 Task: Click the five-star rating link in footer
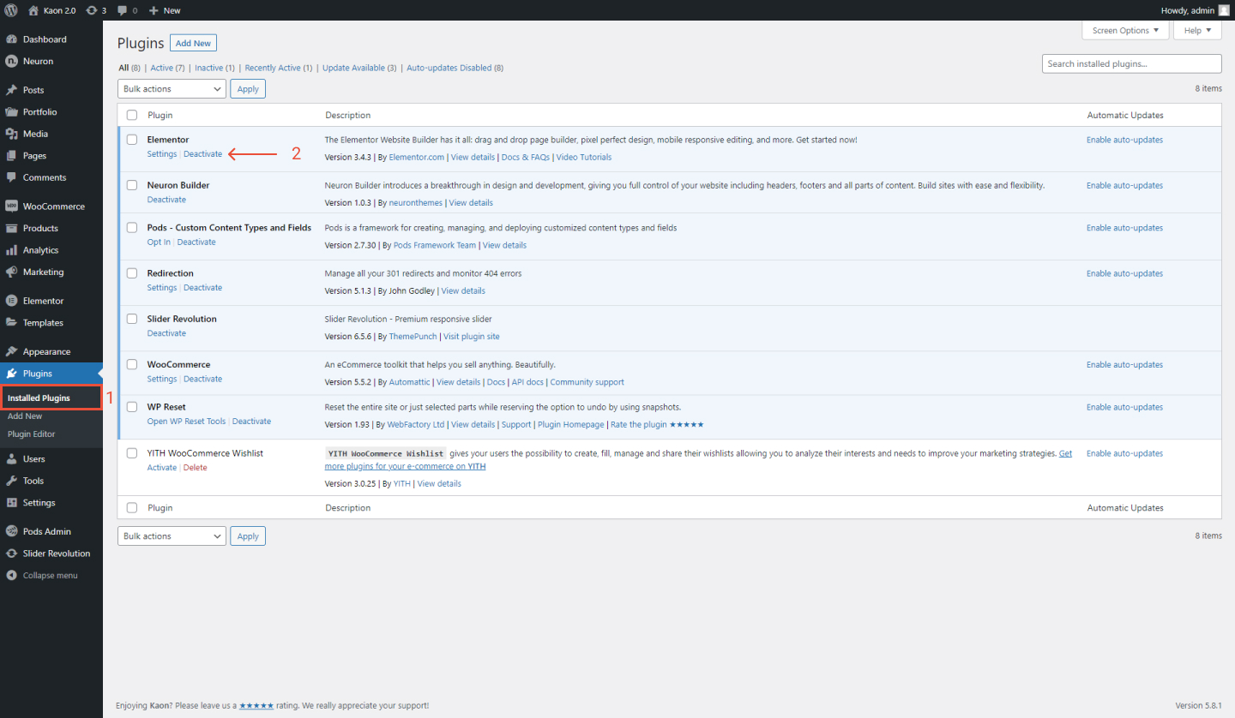256,706
